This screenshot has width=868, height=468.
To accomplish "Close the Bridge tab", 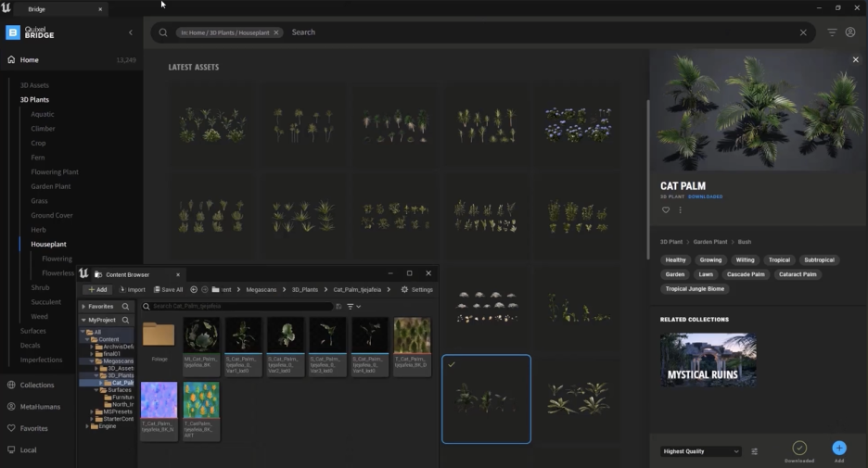I will [100, 9].
